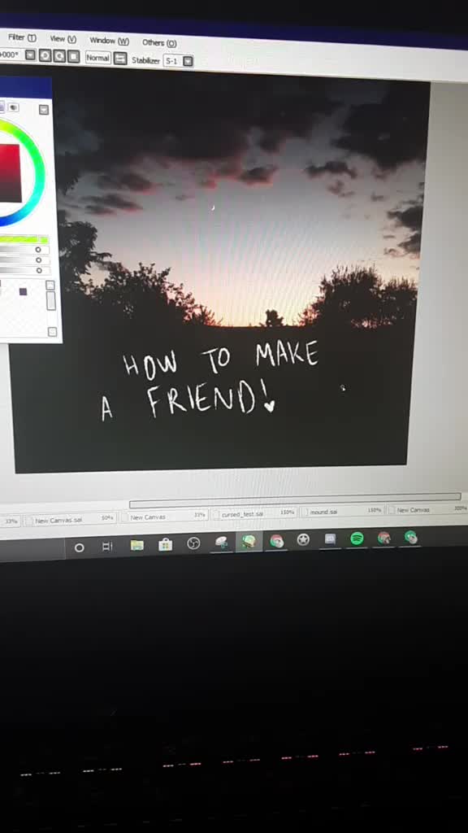Switch to the New Canvas.sai 50% tab
This screenshot has height=833, width=468.
coord(69,520)
